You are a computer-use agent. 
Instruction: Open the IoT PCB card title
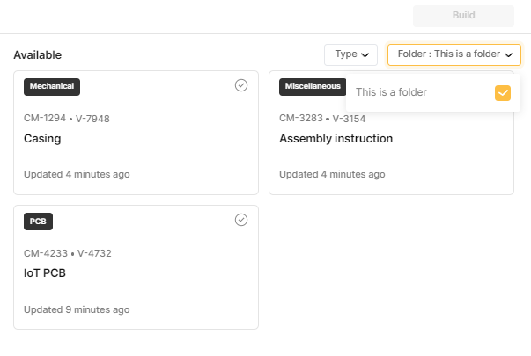45,273
